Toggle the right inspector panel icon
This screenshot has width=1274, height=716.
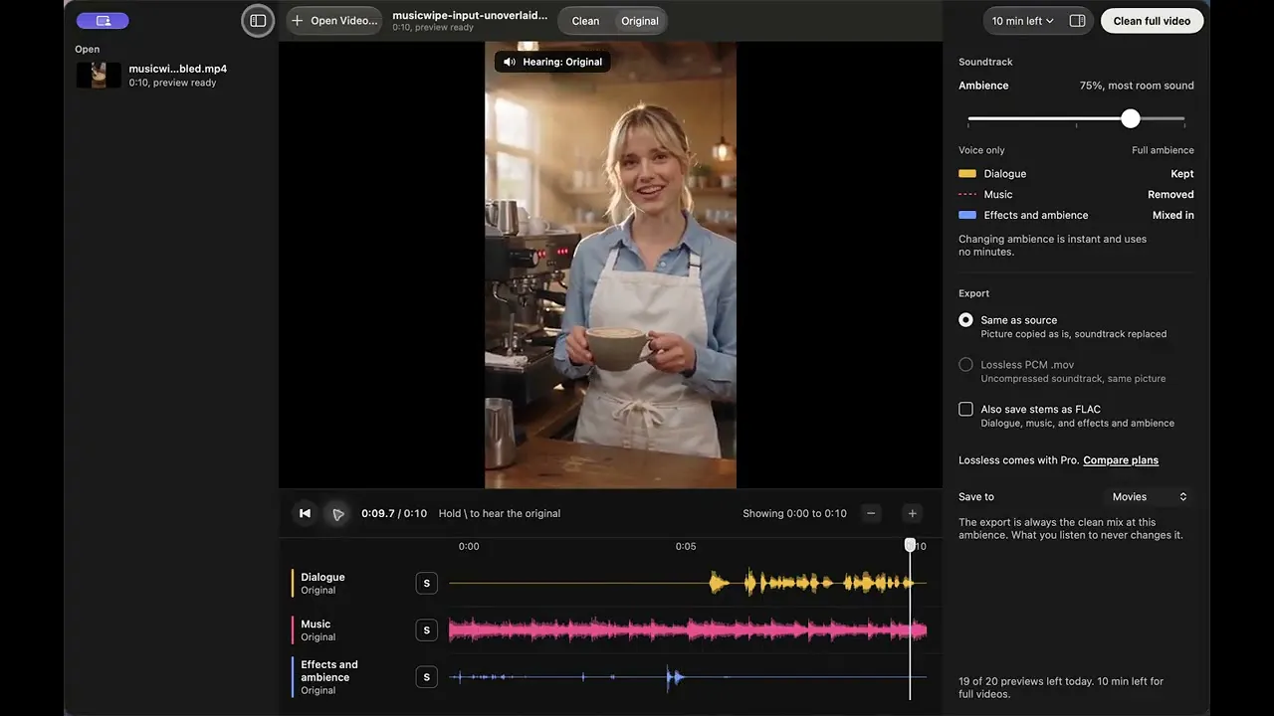(1077, 21)
